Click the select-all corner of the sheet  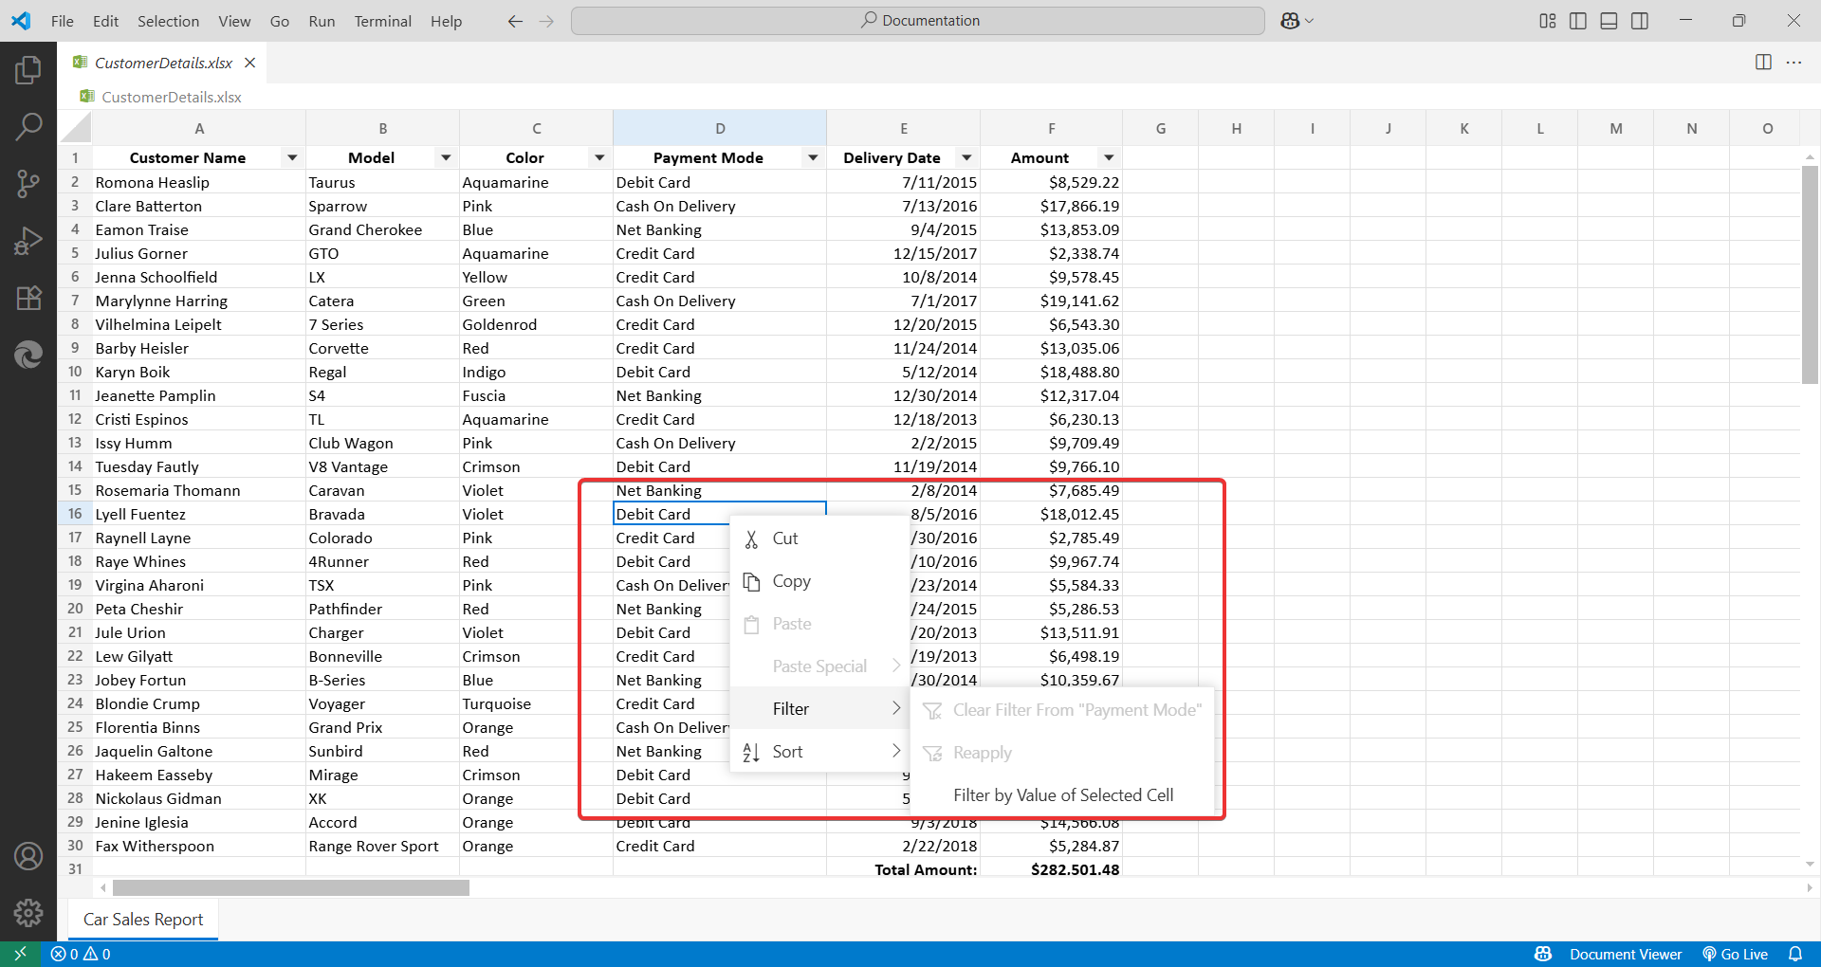pyautogui.click(x=75, y=127)
